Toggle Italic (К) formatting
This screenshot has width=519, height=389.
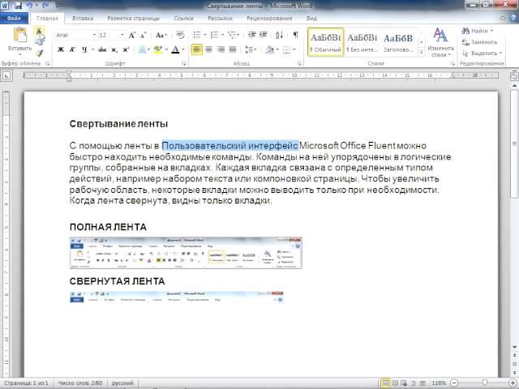click(x=72, y=49)
